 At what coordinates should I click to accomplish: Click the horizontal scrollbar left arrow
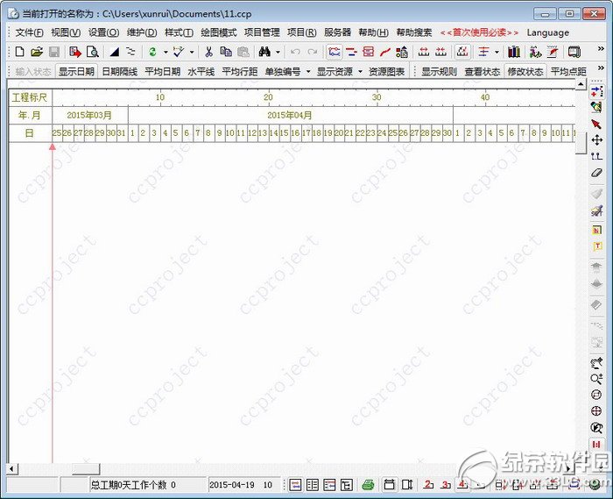(11, 469)
